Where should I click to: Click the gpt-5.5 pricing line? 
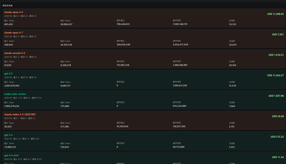[x=20, y=78]
